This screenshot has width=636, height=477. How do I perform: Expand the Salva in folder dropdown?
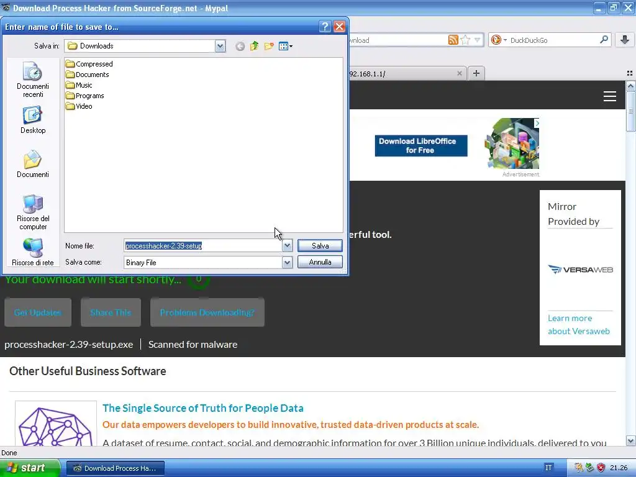click(x=220, y=46)
